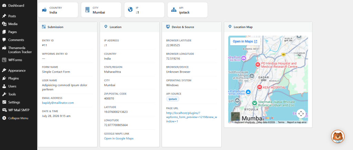The height and width of the screenshot is (150, 353).
Task: Select entry ID #11
Action: [44, 45]
